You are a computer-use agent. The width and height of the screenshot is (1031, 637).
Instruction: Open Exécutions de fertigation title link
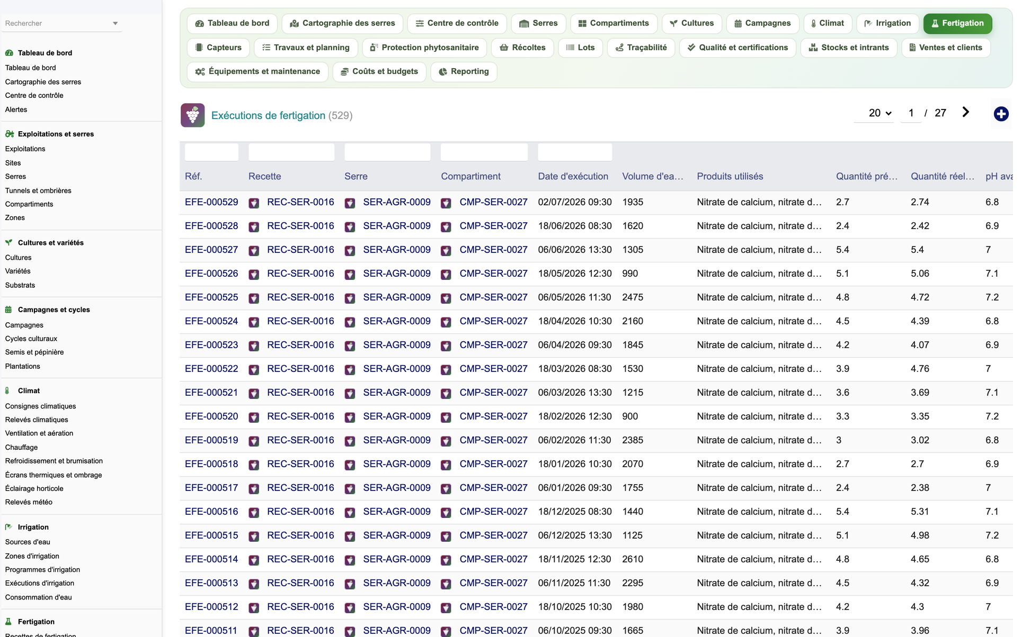(268, 115)
